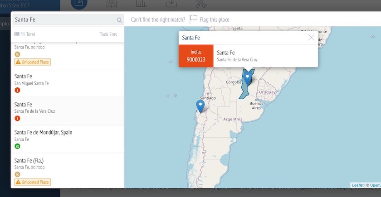Click the orange Indias 9000023 tile
Viewport: 381px width, 197px height.
(196, 56)
